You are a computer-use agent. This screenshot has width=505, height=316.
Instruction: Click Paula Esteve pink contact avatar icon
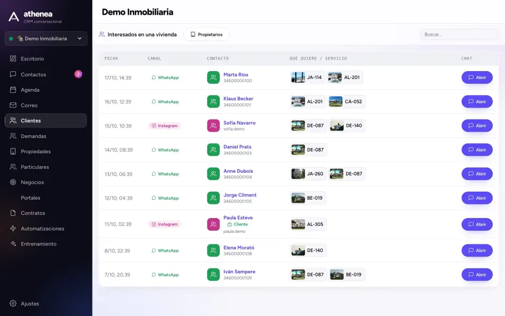(x=213, y=224)
